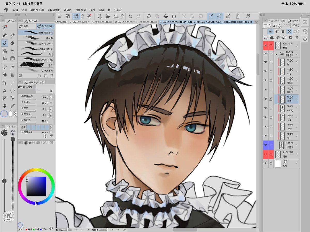The width and height of the screenshot is (310, 232).
Task: Select the Object operation cube tool
Action: tap(4, 83)
